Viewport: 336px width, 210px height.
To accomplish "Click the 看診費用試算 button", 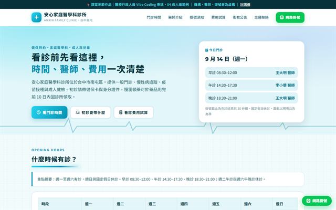I will (x=134, y=112).
